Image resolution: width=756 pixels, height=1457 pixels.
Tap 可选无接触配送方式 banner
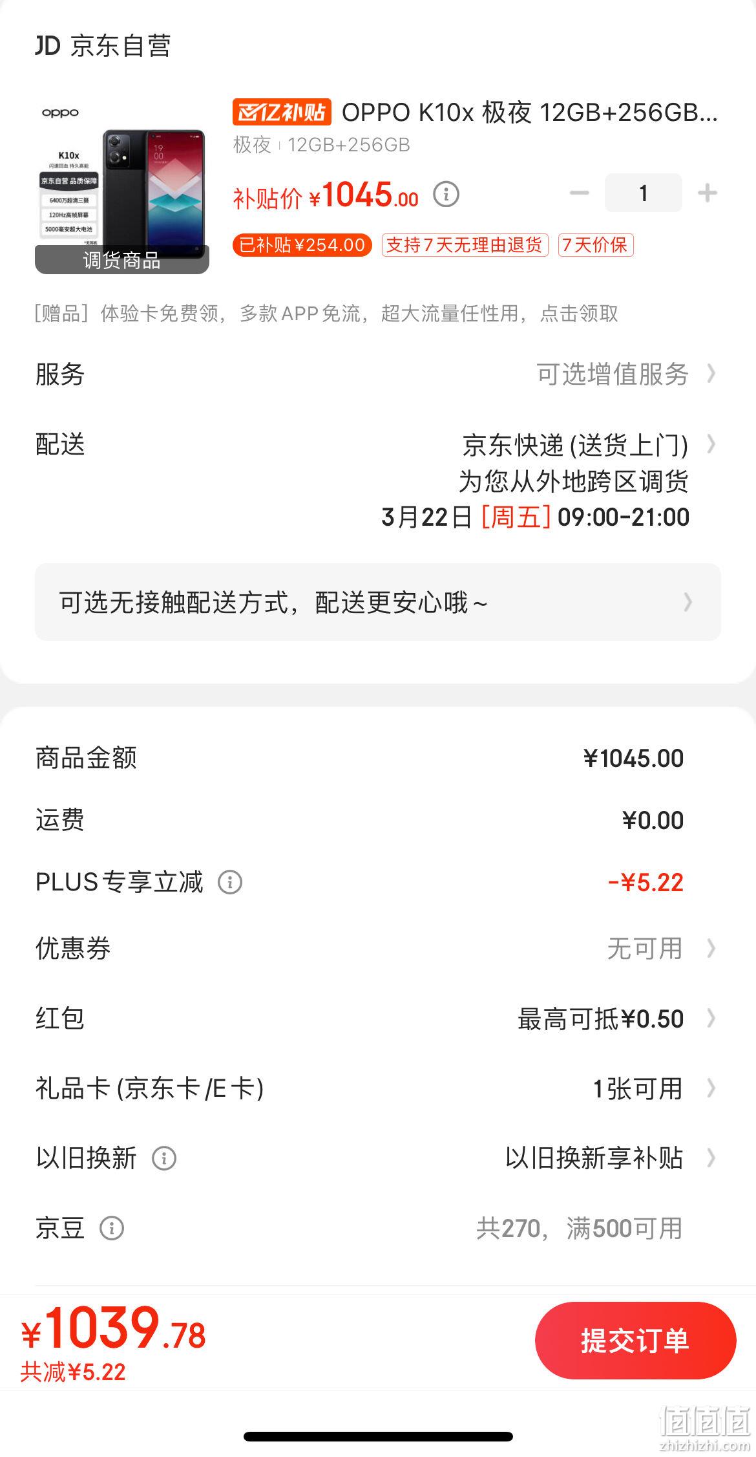coord(378,602)
